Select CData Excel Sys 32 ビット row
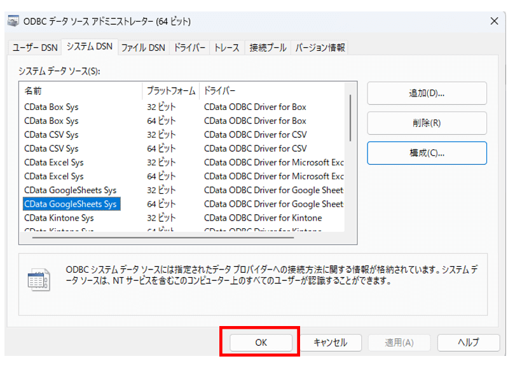 pyautogui.click(x=182, y=163)
